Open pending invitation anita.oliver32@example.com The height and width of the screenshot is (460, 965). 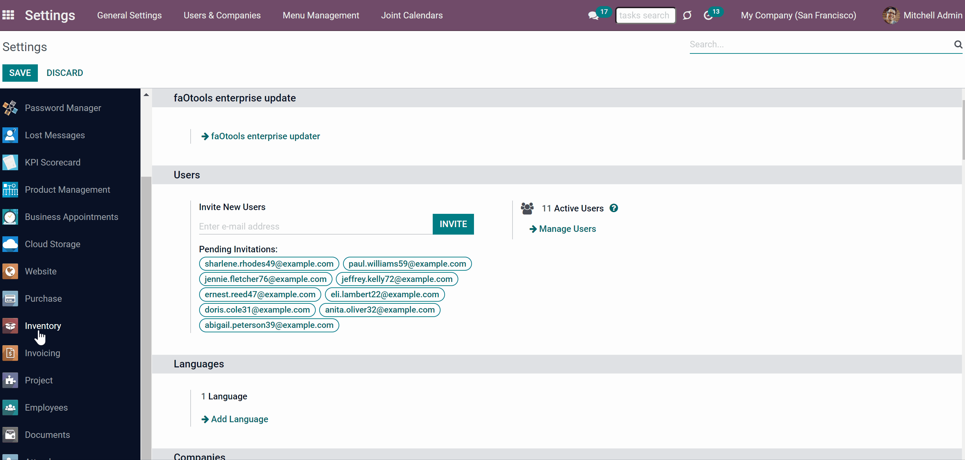(380, 310)
